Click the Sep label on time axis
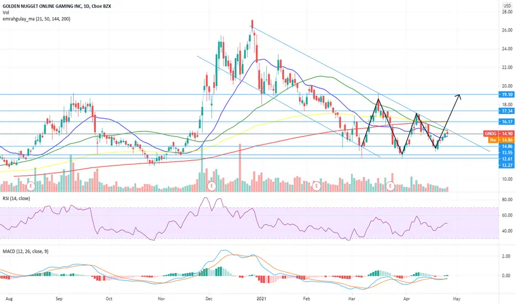This screenshot has width=516, height=304. pyautogui.click(x=59, y=298)
